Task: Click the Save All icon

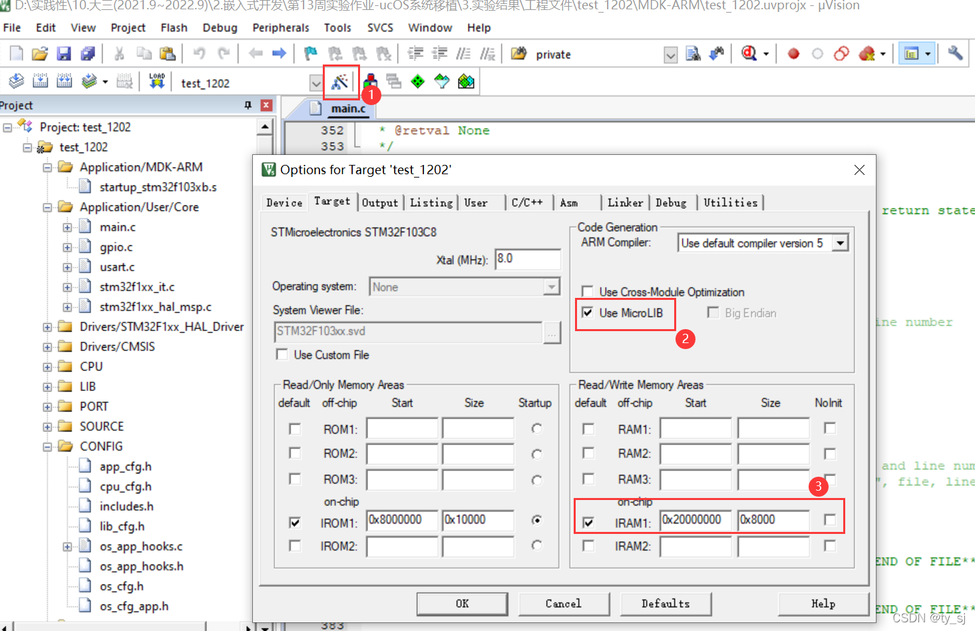Action: click(x=87, y=54)
